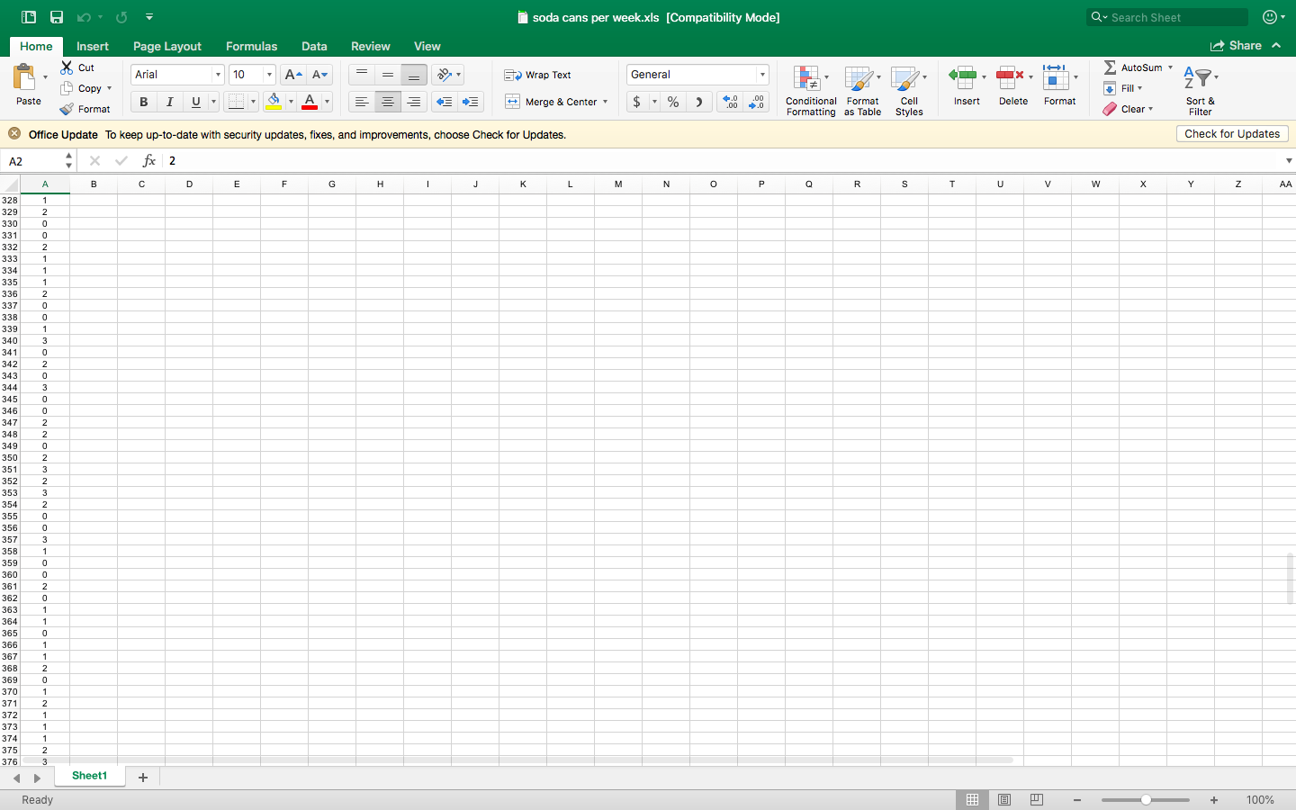Switch to Page Break Preview view
The height and width of the screenshot is (810, 1296).
pyautogui.click(x=1037, y=799)
